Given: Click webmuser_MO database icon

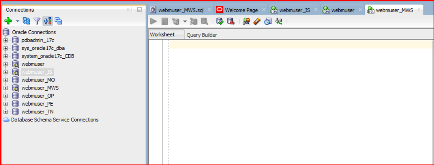Looking at the screenshot, I should [x=15, y=80].
